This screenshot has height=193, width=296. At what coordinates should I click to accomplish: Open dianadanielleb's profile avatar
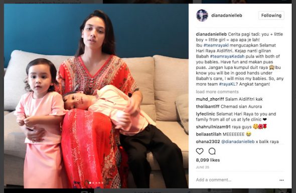coord(202,15)
